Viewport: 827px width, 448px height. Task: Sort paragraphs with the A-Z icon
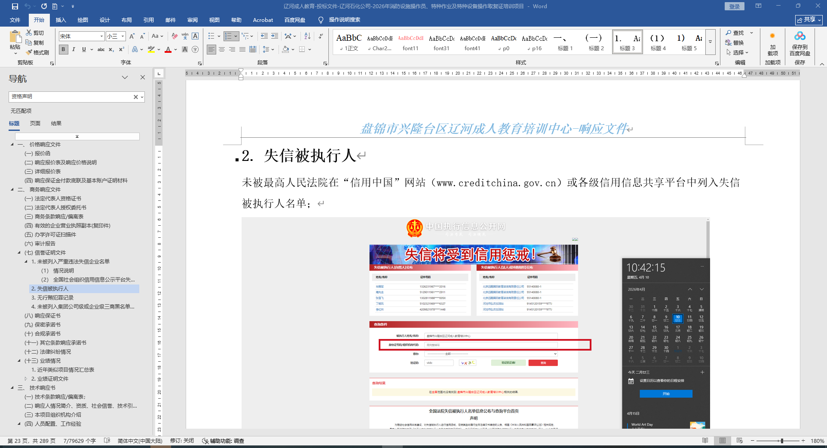[x=307, y=36]
